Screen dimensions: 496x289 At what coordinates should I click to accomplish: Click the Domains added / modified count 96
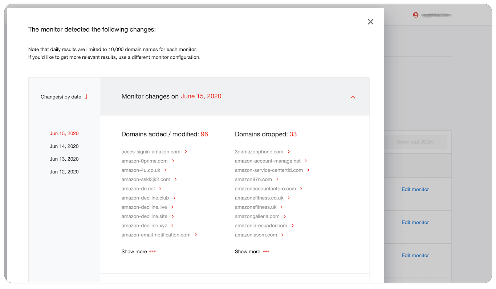coord(204,134)
